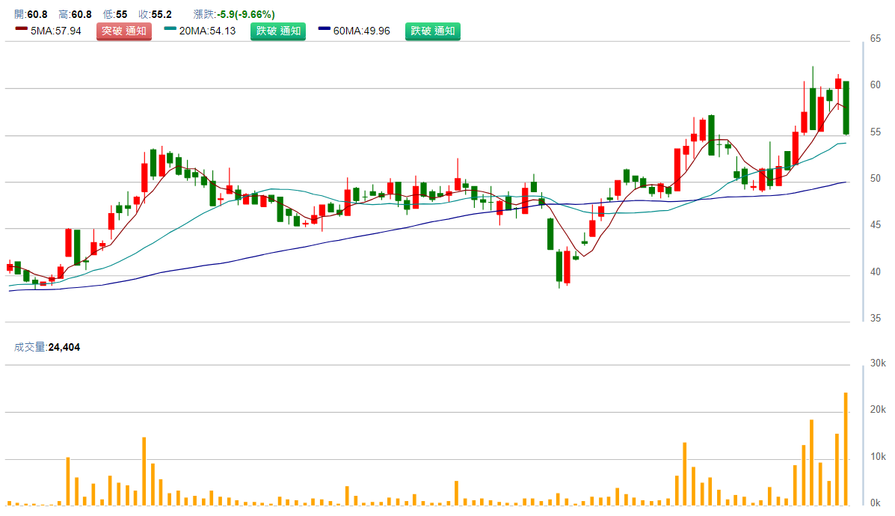The image size is (895, 516).
Task: Click the red 突破 通知 button for 5MA
Action: click(124, 31)
